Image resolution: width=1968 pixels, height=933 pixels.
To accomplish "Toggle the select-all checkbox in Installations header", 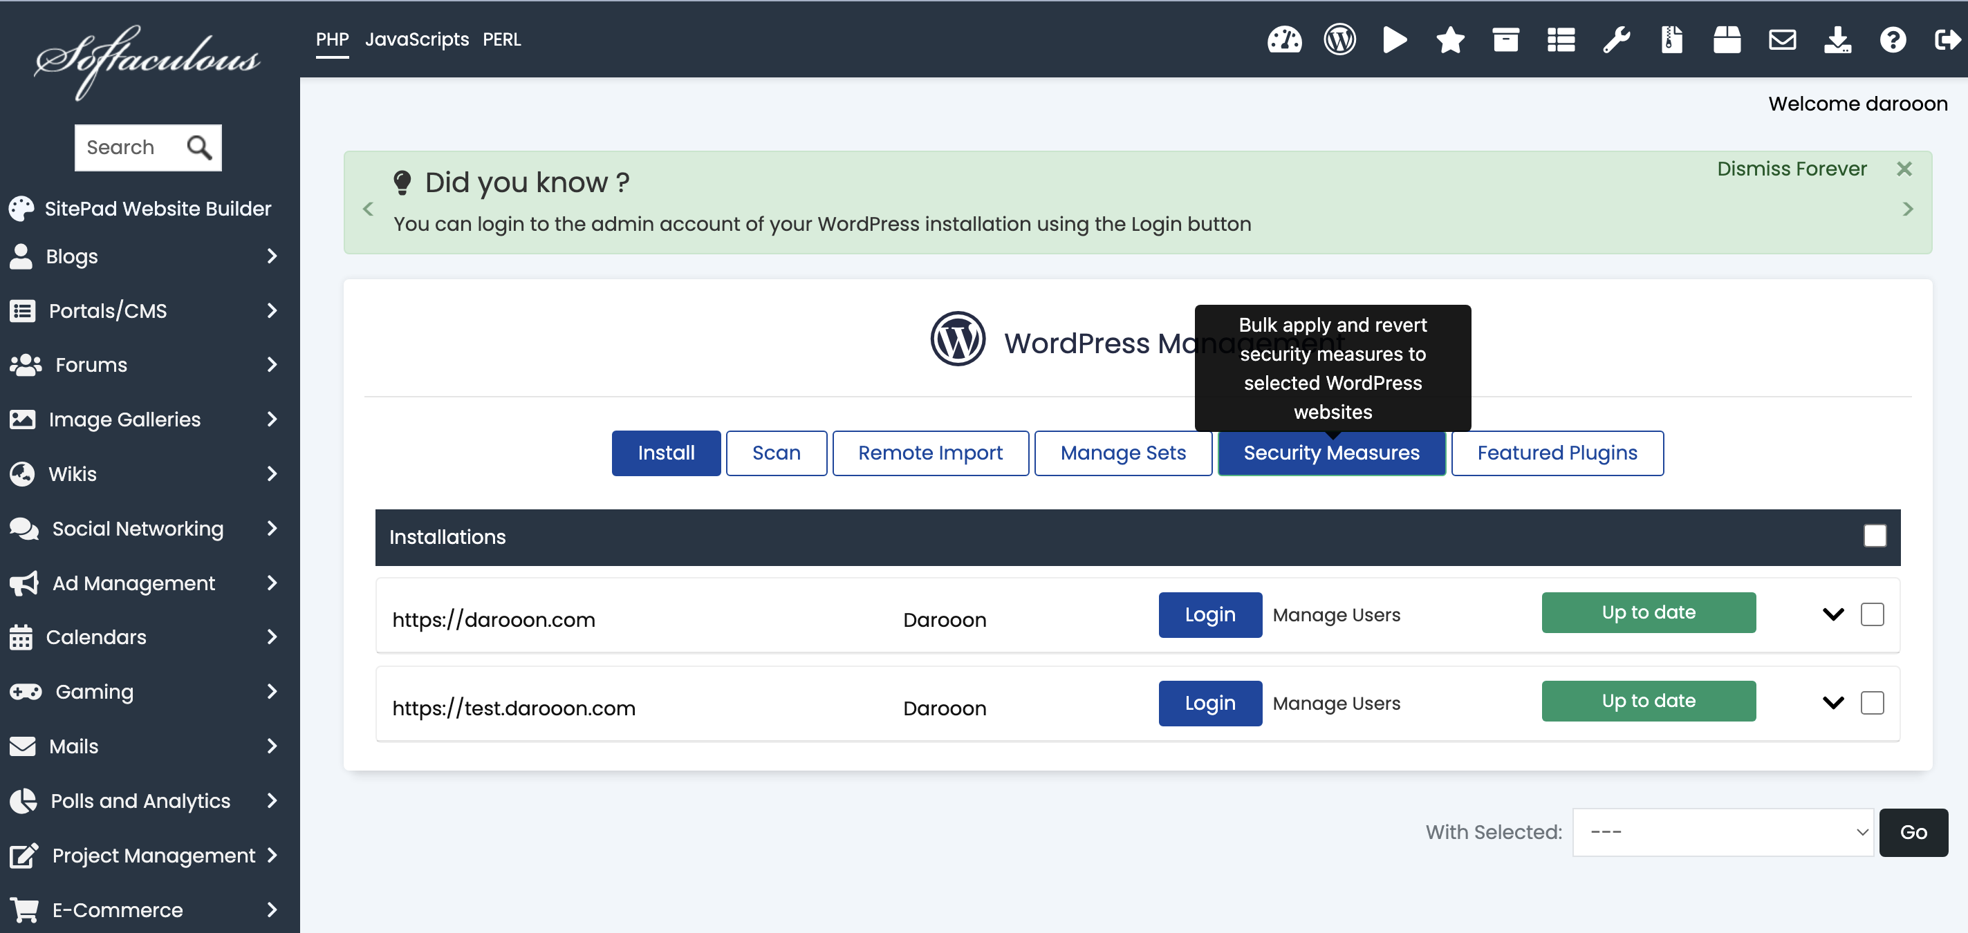I will (1874, 536).
